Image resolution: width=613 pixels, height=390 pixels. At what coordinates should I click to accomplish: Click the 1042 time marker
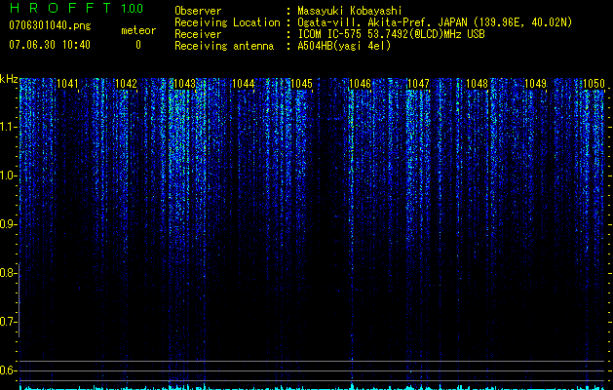(127, 84)
